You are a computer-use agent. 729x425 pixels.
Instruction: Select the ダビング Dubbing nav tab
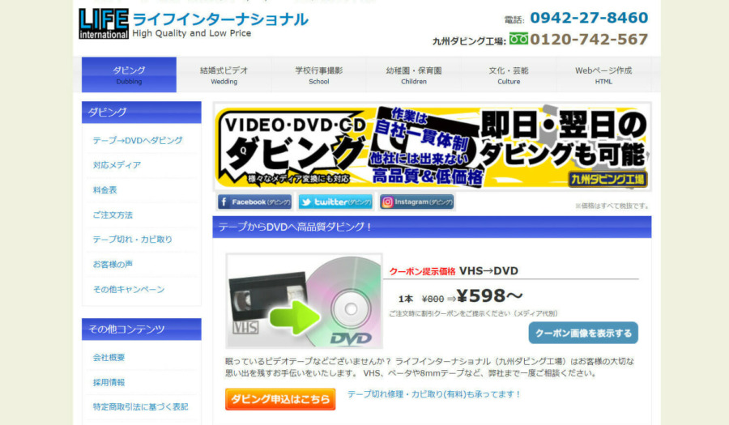129,74
